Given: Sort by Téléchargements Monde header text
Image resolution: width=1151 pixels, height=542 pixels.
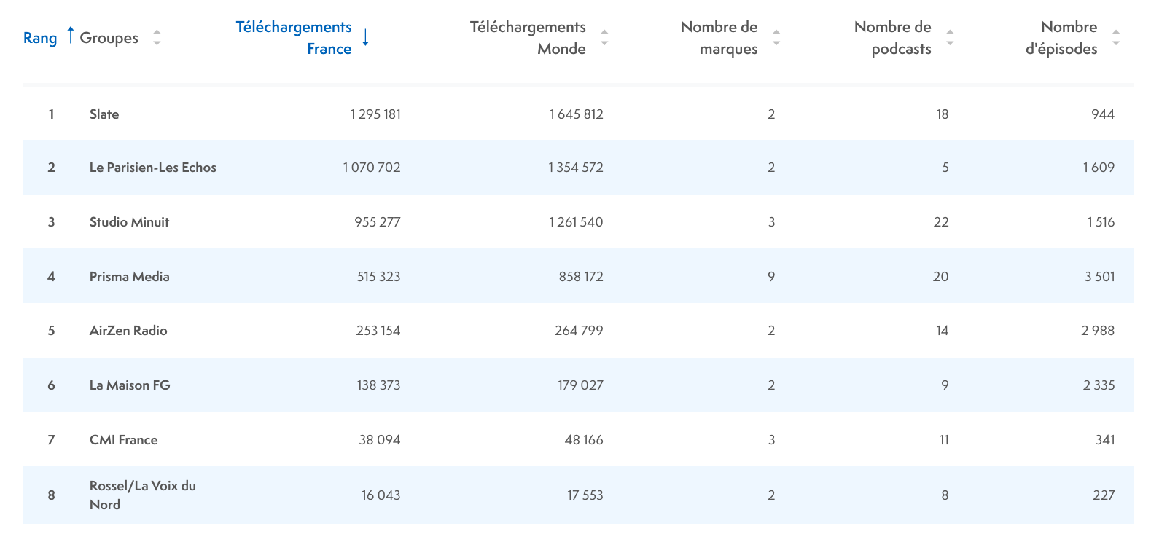Looking at the screenshot, I should coord(528,38).
